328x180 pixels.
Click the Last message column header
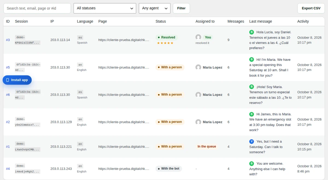click(x=260, y=21)
